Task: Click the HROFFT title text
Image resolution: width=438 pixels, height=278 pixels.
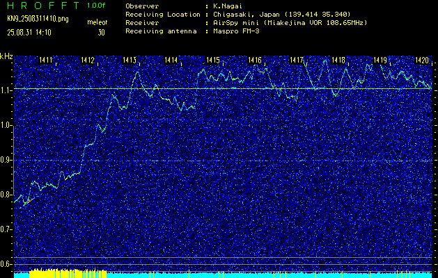Action: 43,6
